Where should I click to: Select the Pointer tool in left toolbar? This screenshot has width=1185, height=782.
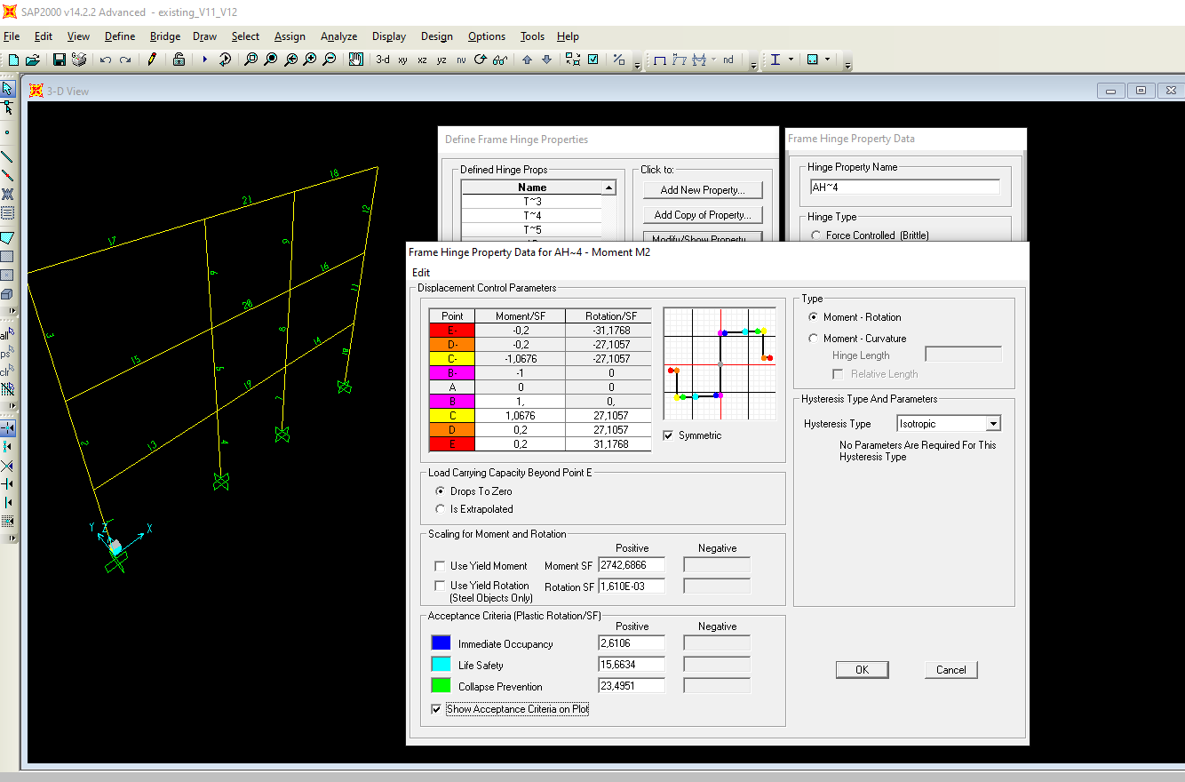pos(8,89)
